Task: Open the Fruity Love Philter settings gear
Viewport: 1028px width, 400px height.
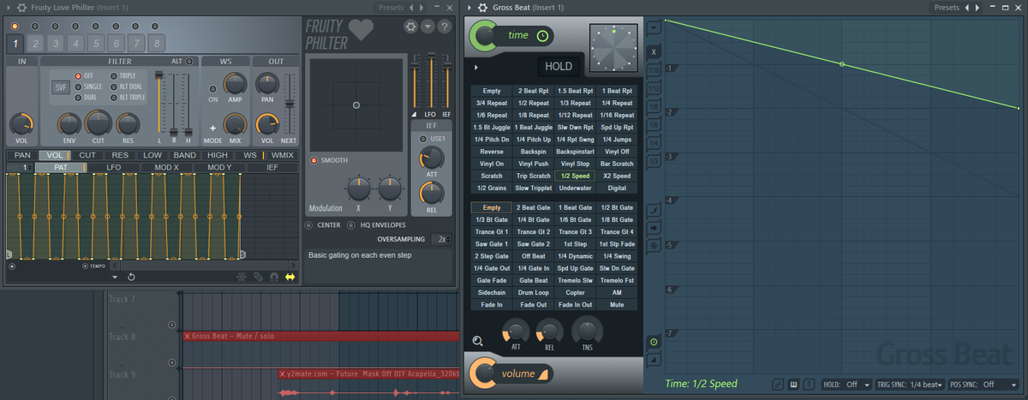Action: pyautogui.click(x=411, y=27)
